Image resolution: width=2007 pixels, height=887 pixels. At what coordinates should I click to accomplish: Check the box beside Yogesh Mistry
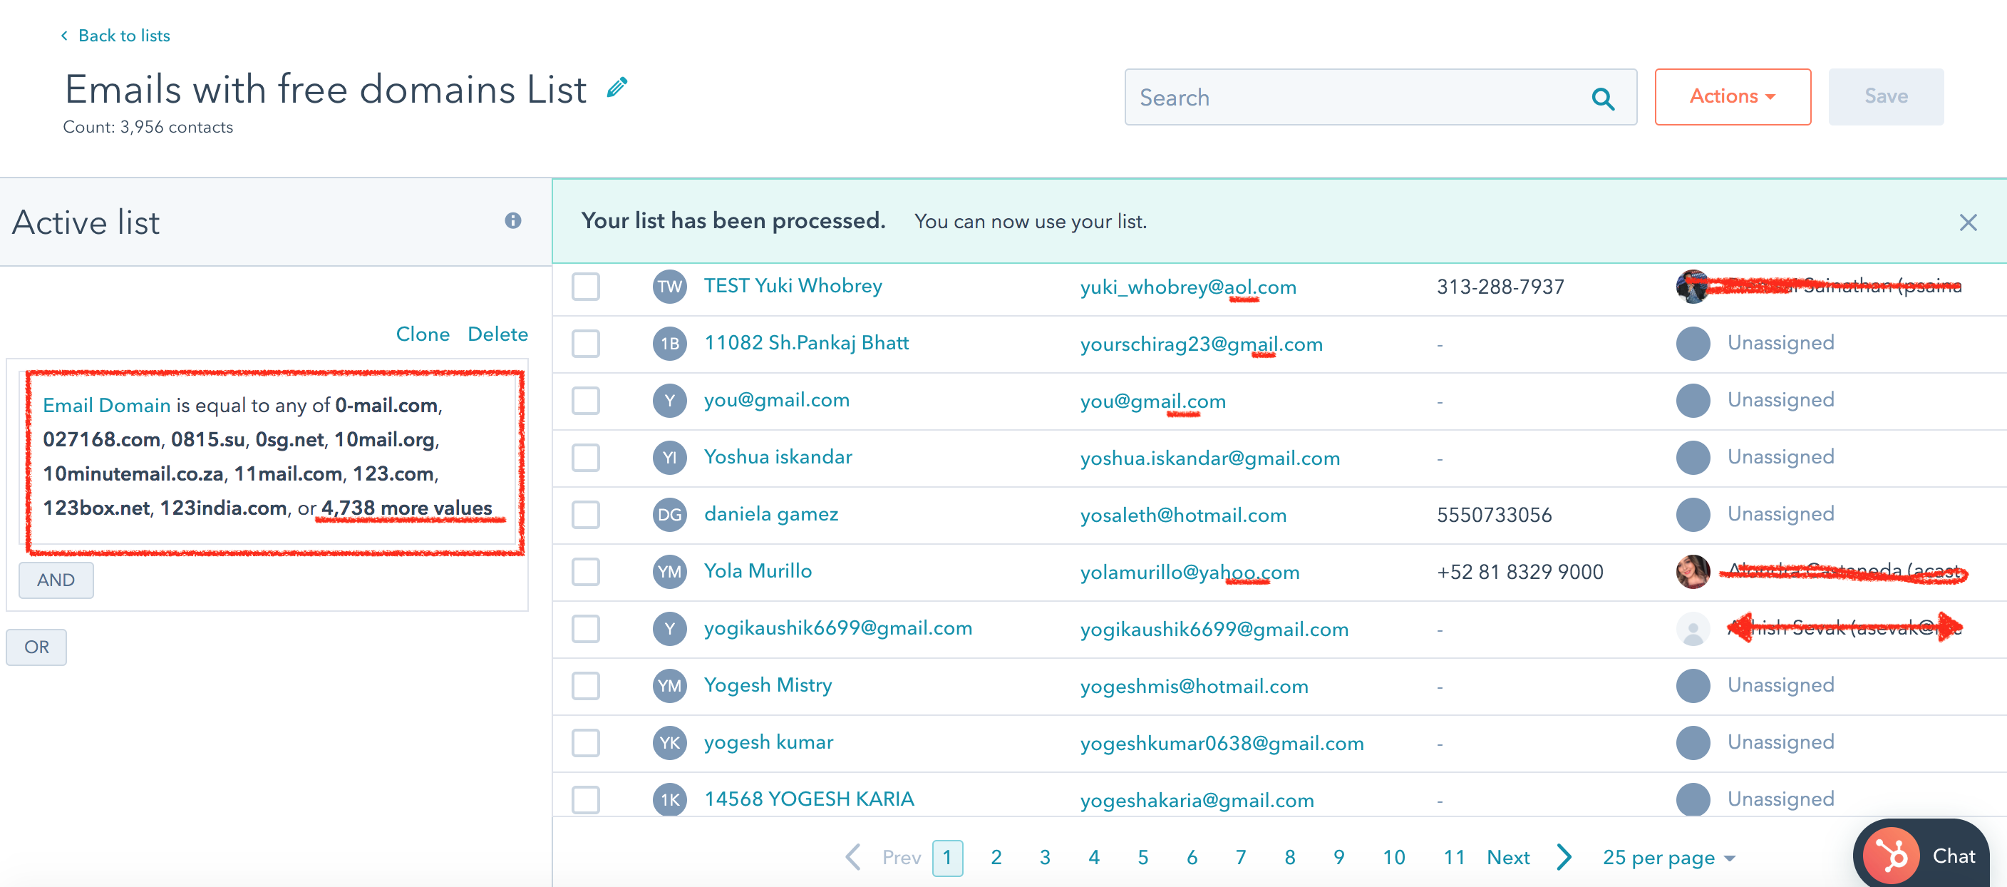[586, 686]
